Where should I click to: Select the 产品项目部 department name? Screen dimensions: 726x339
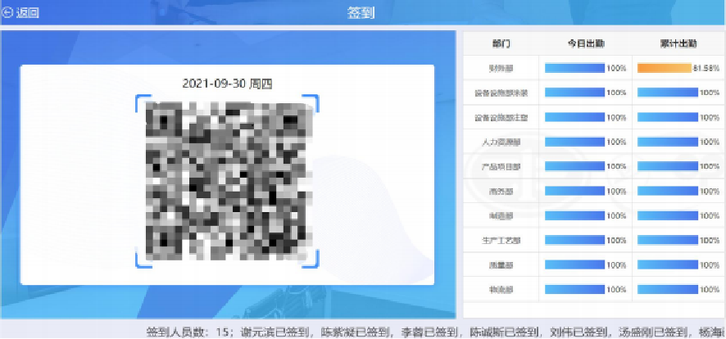pyautogui.click(x=501, y=166)
